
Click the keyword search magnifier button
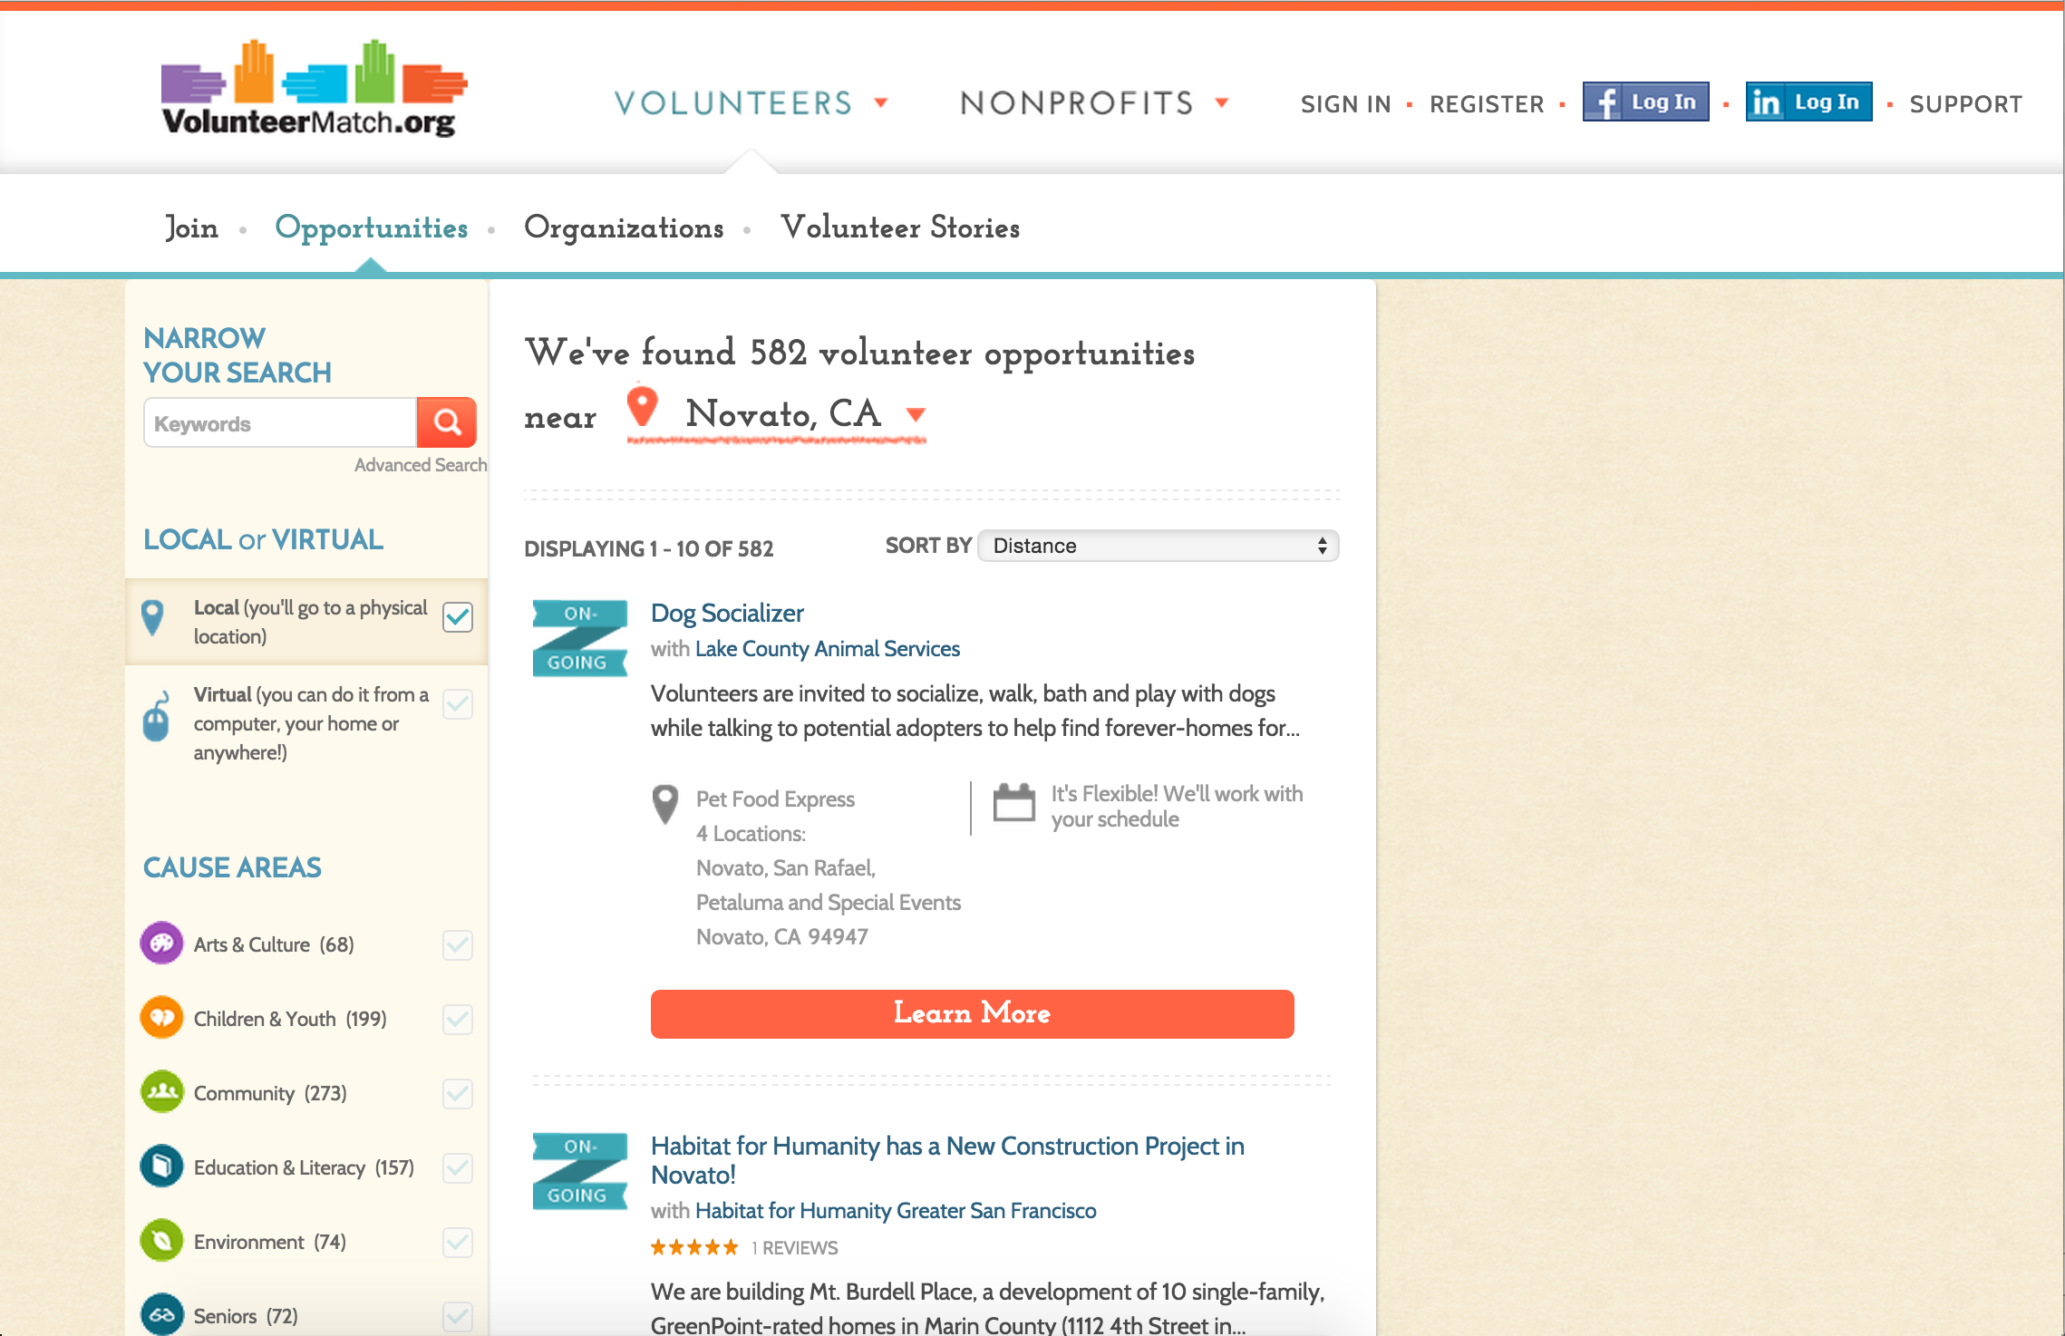pos(445,421)
